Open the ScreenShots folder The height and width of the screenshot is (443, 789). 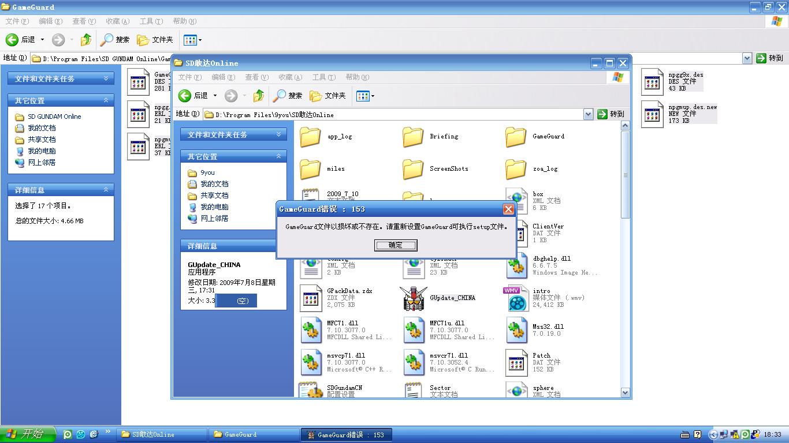413,169
